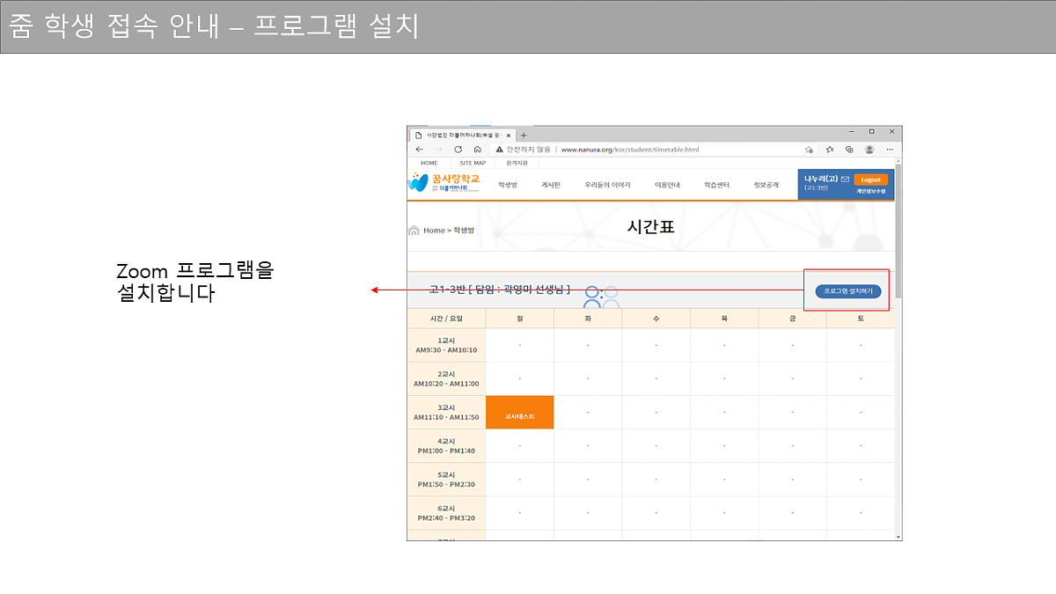Click the browser address bar URL
The width and height of the screenshot is (1056, 594).
pyautogui.click(x=630, y=150)
